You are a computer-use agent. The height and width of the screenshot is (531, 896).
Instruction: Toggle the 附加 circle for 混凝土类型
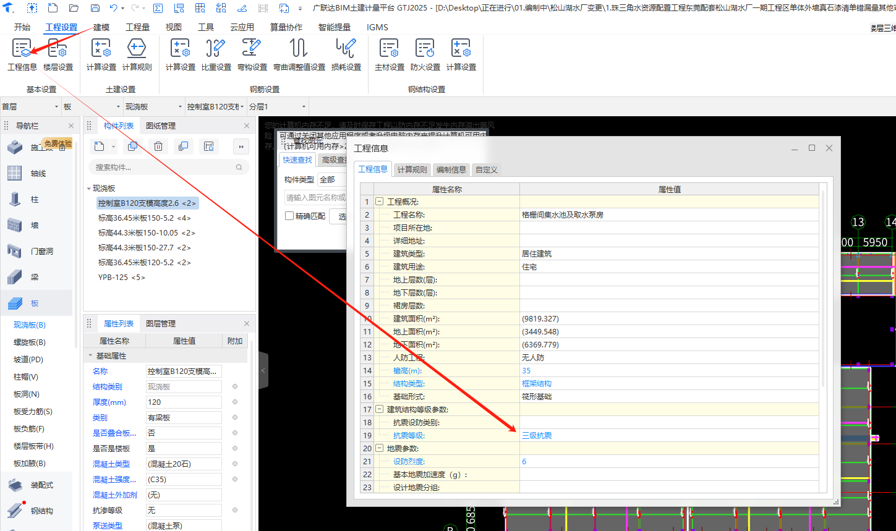[235, 464]
